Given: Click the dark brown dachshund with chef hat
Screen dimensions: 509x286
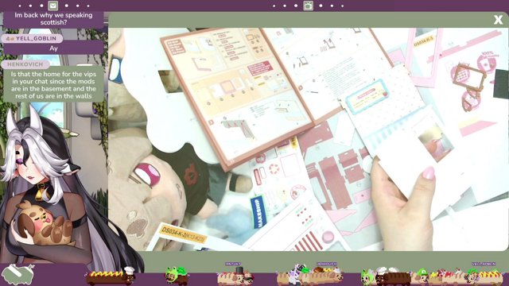Looking at the screenshot, I should coord(392,276).
